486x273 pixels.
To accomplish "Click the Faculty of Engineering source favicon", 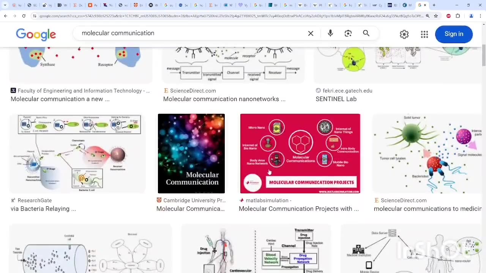I will tap(13, 91).
